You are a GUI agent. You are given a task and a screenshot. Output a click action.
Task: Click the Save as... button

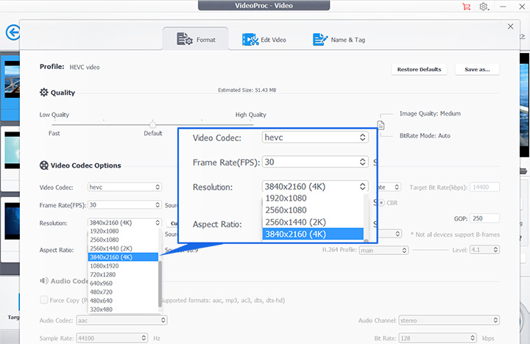[x=477, y=69]
